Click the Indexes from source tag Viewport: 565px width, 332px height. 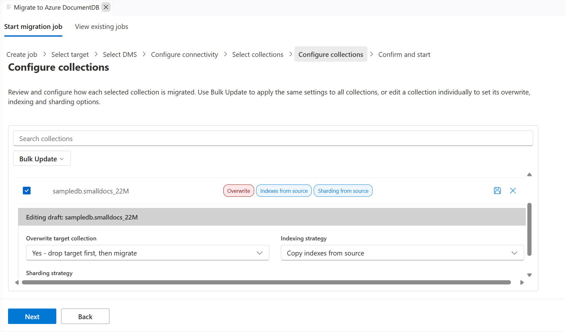[284, 191]
